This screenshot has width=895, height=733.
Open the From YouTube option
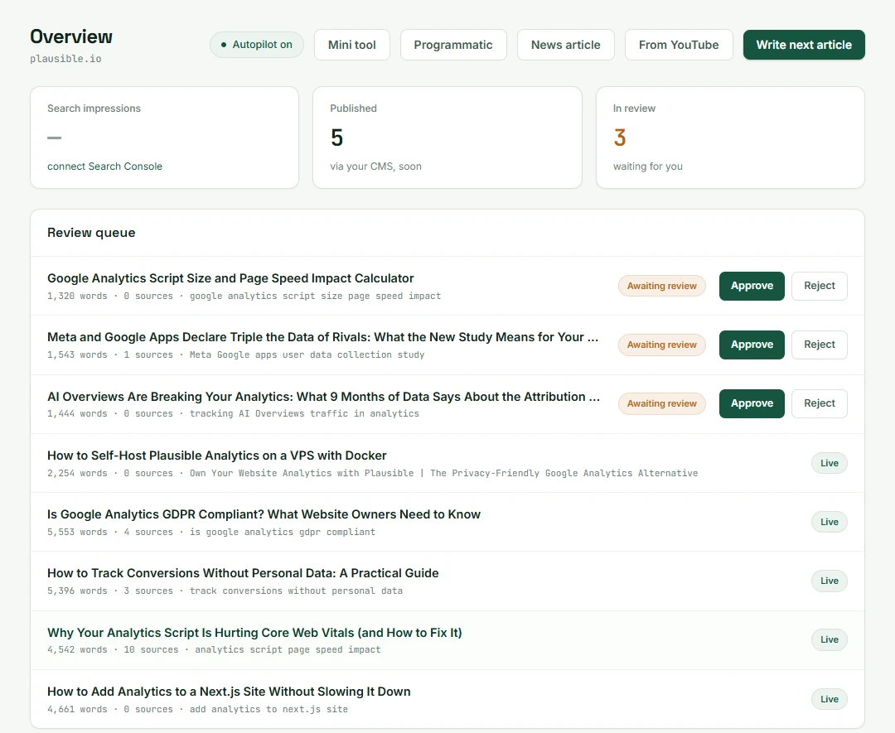(x=679, y=45)
